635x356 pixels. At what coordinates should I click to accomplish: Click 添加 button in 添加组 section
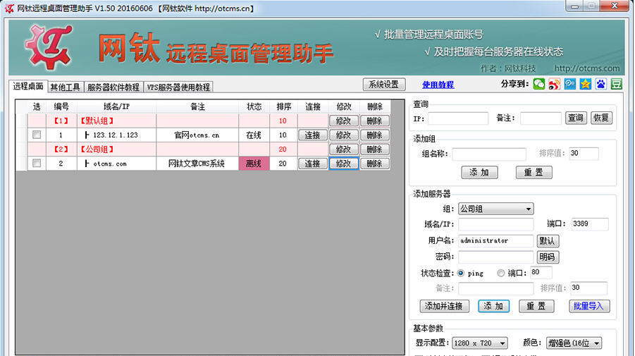479,173
